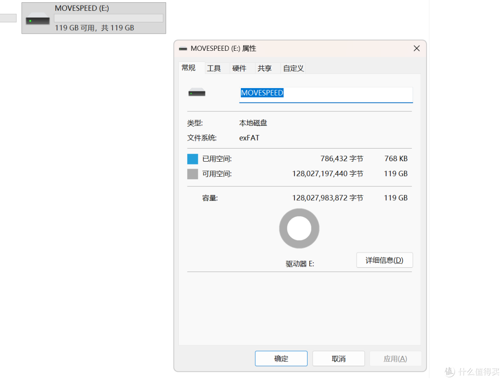The height and width of the screenshot is (382, 504).
Task: Click the 容量 label
Action: (210, 198)
